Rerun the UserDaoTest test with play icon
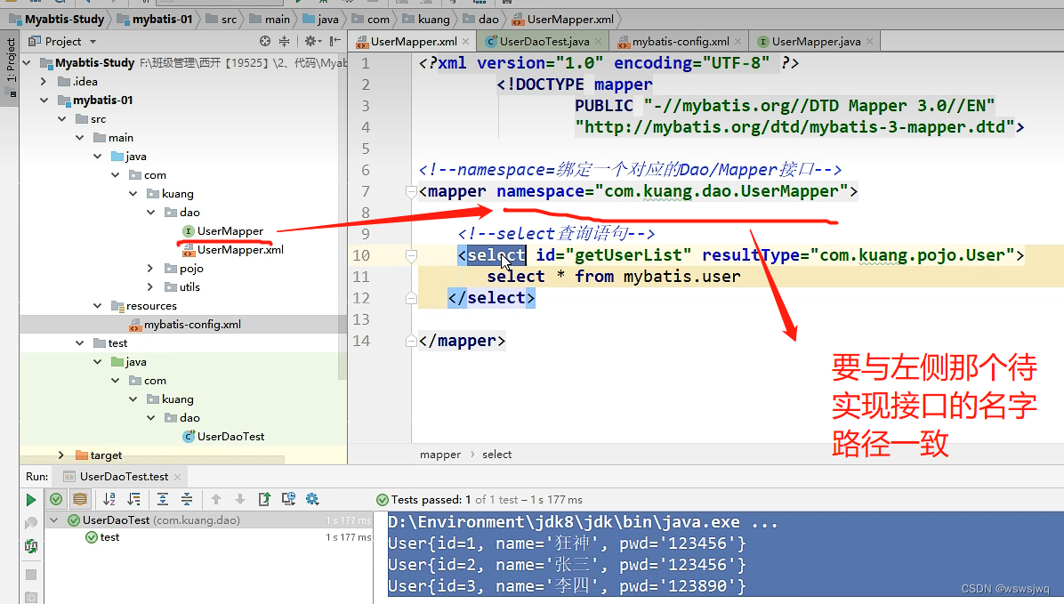This screenshot has width=1064, height=604. 30,500
